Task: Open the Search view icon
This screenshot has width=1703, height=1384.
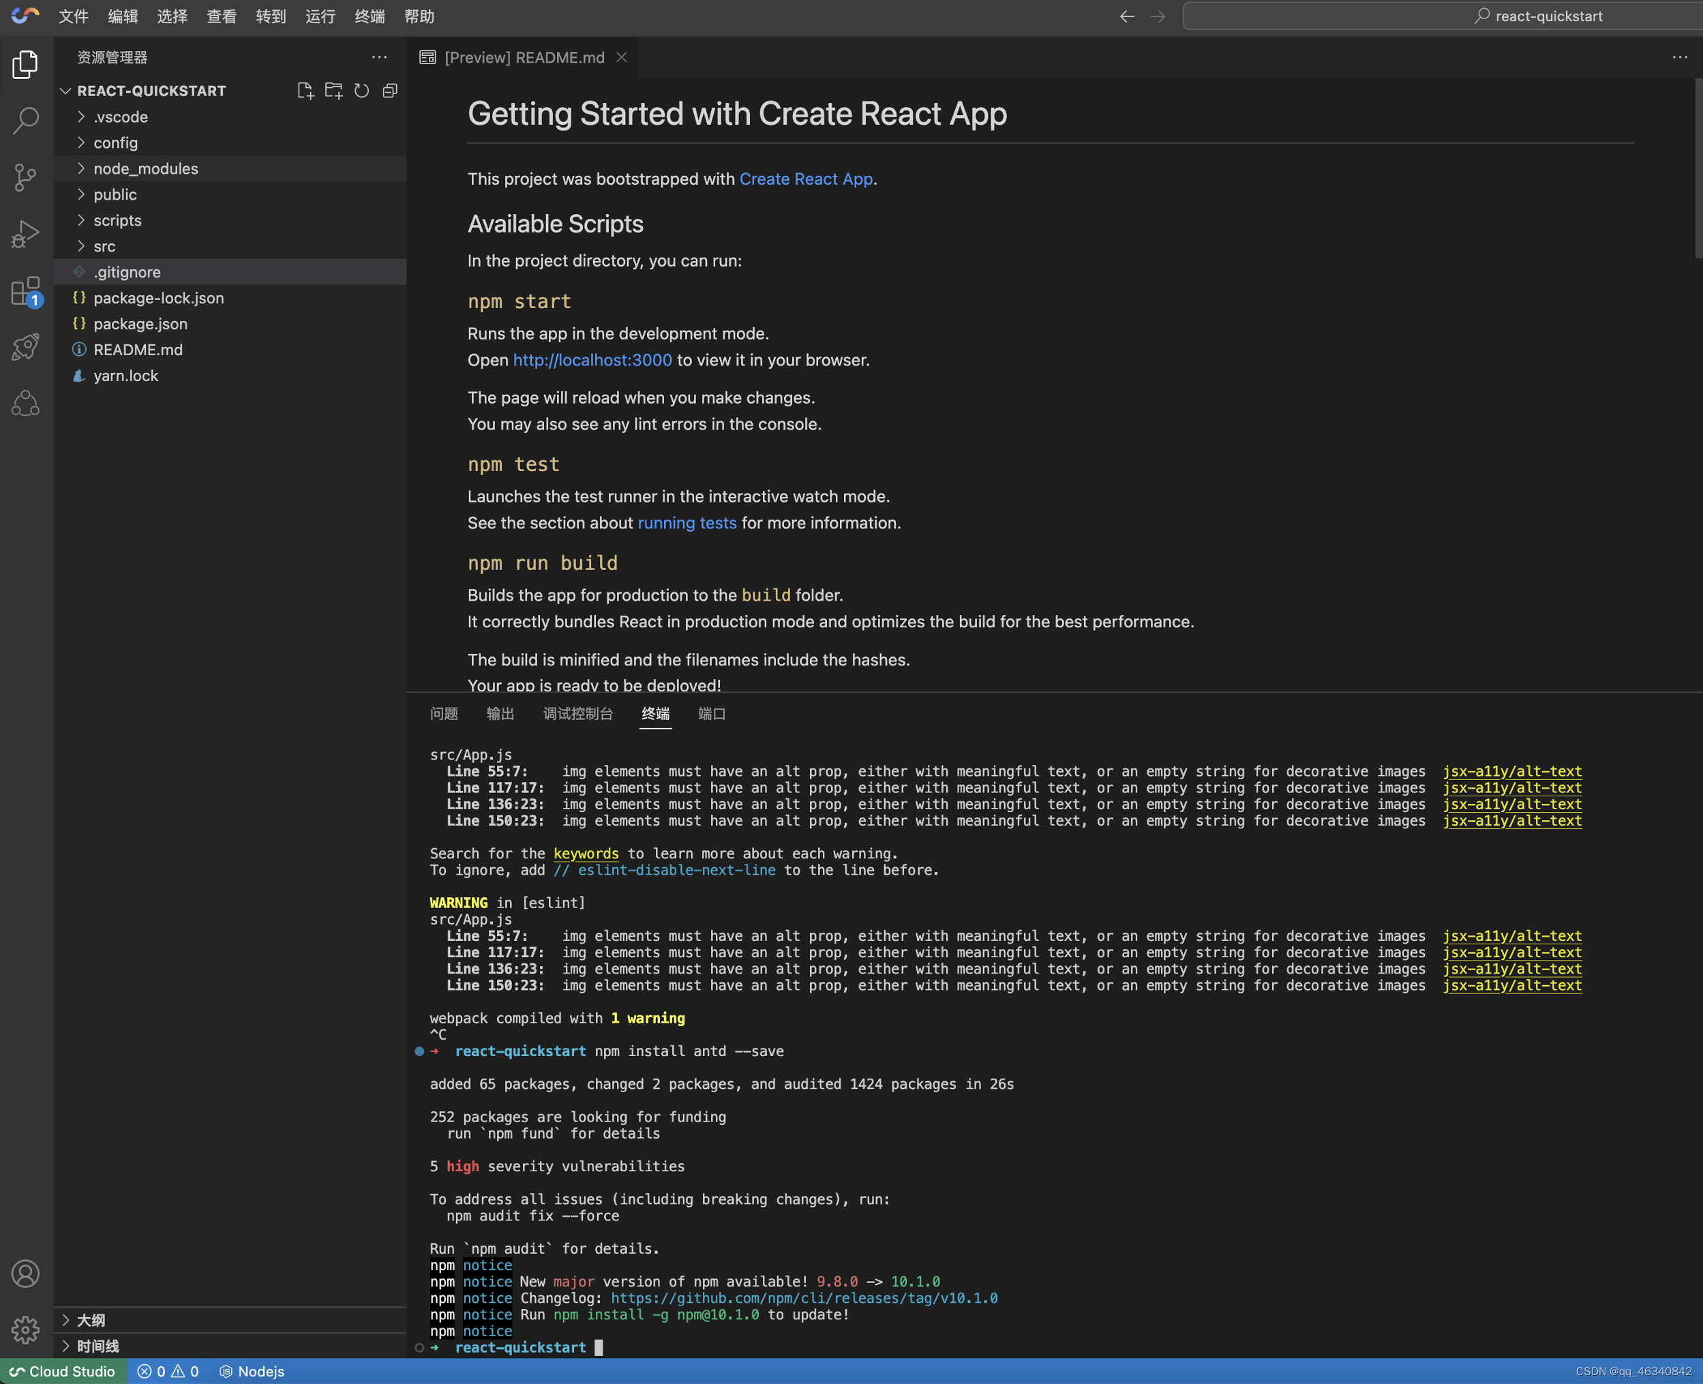Action: coord(25,121)
